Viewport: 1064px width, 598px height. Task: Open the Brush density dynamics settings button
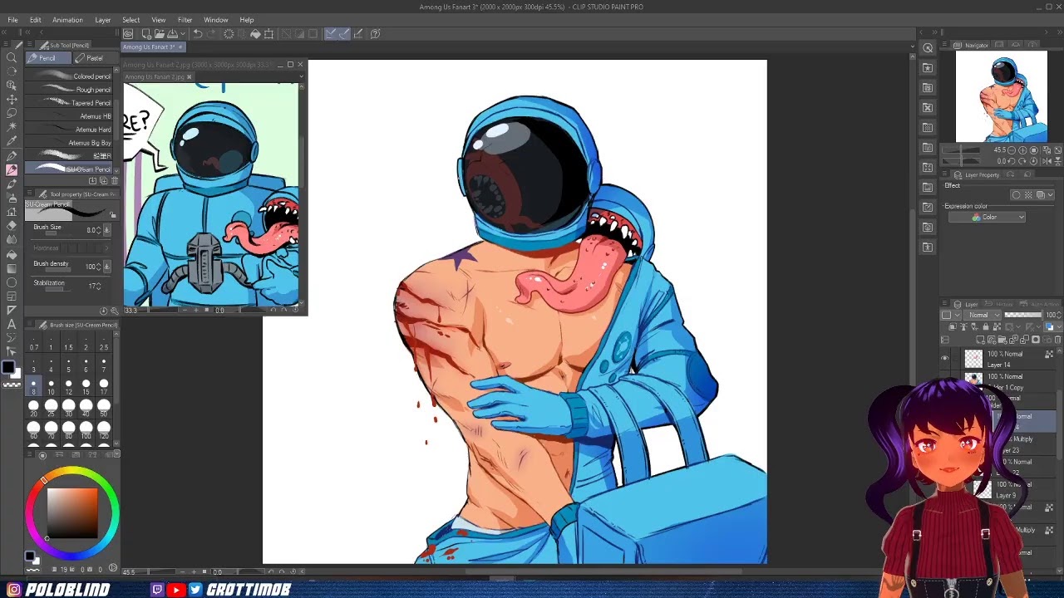[106, 267]
